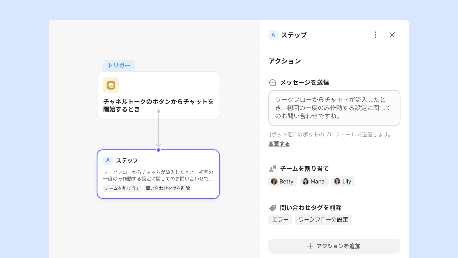Select the Betty team member chip
458x258 pixels.
point(282,181)
